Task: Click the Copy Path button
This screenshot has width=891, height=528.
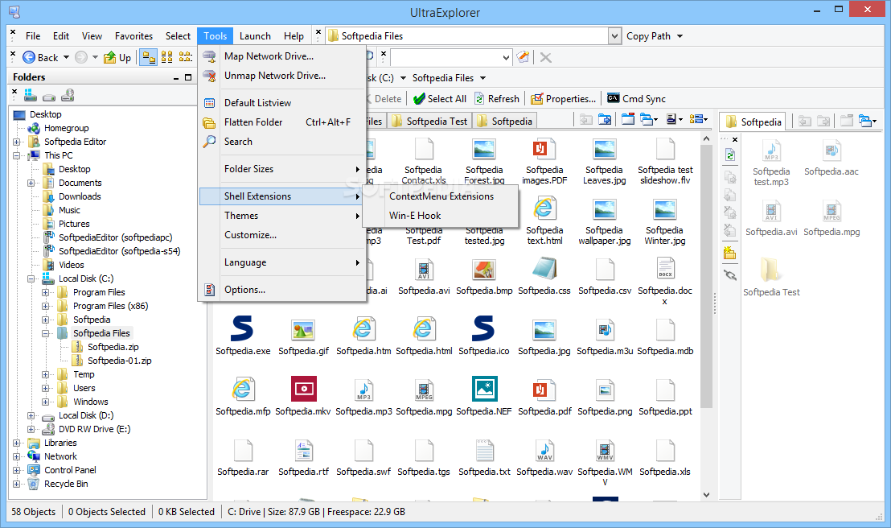Action: 648,36
